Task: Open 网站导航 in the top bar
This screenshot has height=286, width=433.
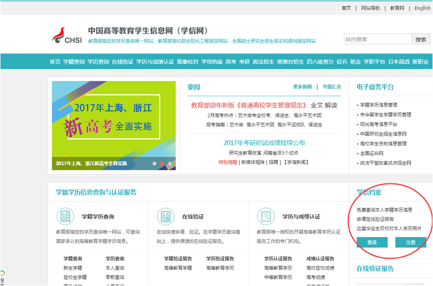Action: pos(370,8)
